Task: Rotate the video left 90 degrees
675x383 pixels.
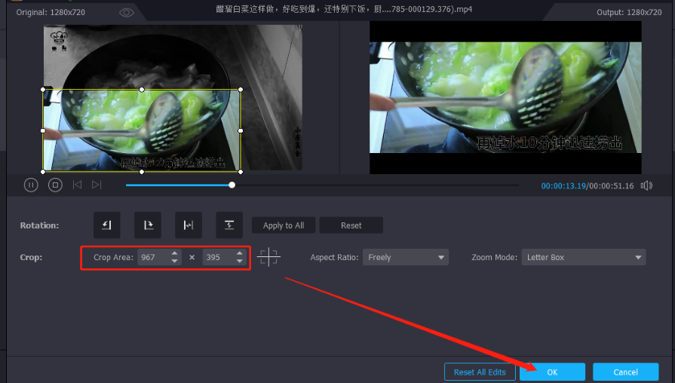Action: pos(107,225)
